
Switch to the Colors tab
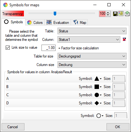(35, 22)
